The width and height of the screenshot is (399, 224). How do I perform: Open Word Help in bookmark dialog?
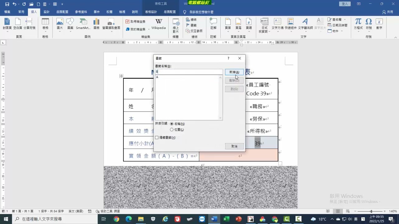228,58
